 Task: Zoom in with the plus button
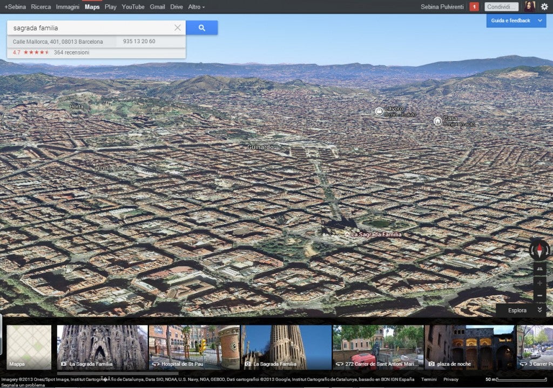pyautogui.click(x=539, y=283)
